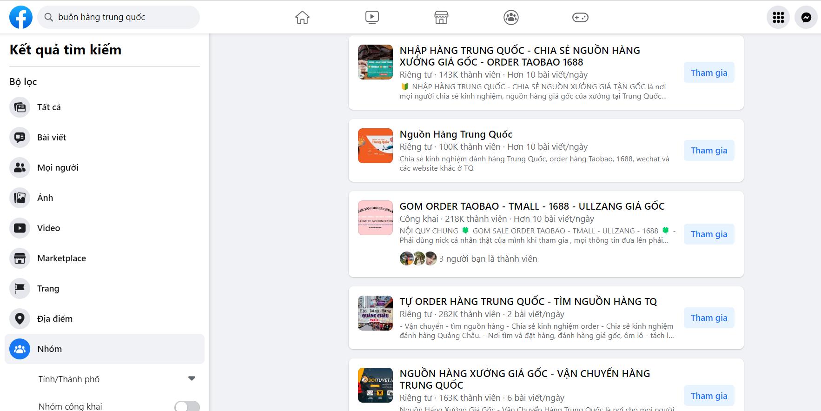
Task: Select the Marketplace filter icon in sidebar
Action: coord(20,259)
